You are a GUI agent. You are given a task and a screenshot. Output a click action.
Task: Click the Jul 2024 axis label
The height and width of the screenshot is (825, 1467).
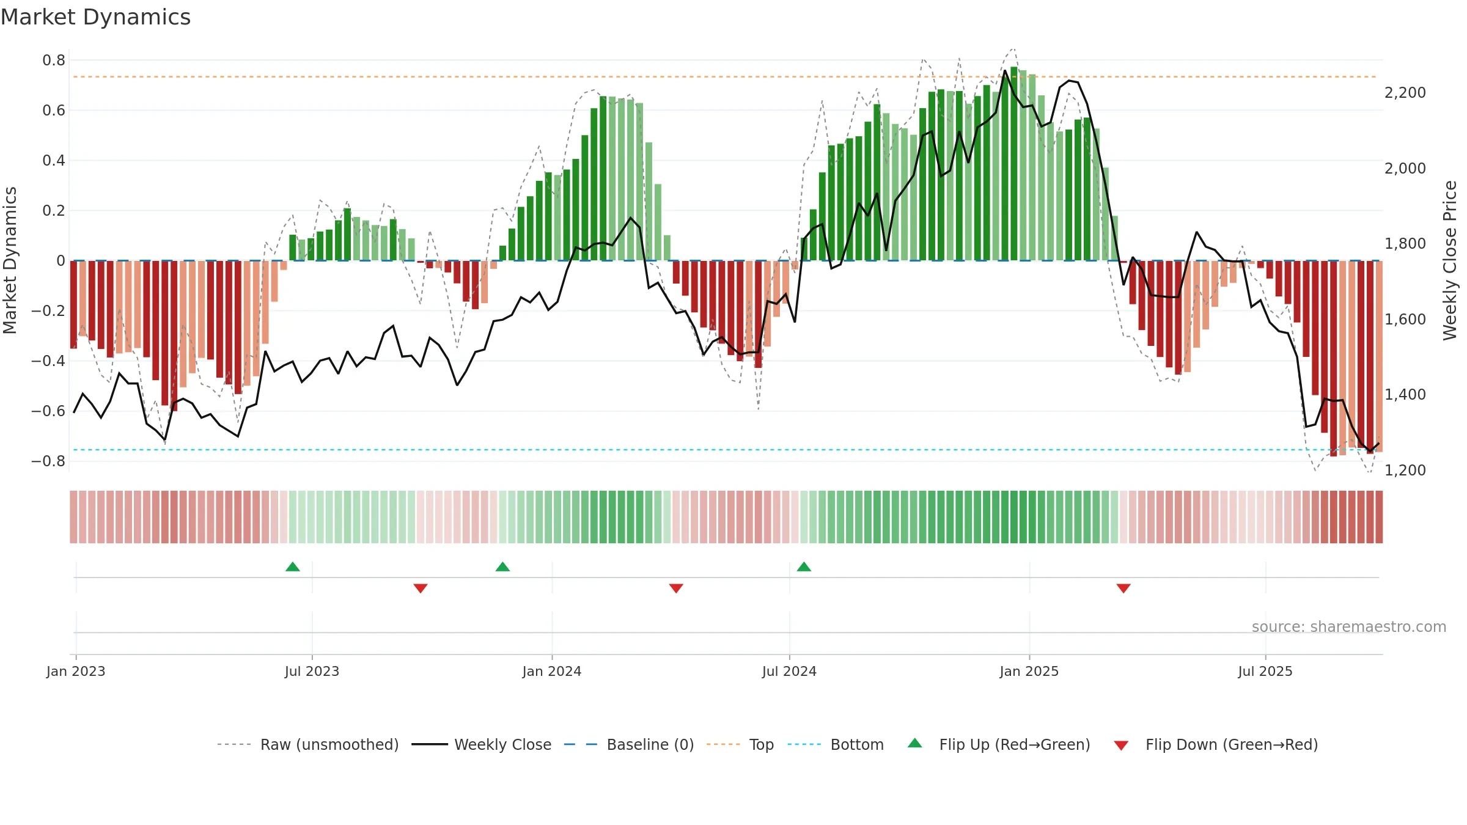pos(789,671)
